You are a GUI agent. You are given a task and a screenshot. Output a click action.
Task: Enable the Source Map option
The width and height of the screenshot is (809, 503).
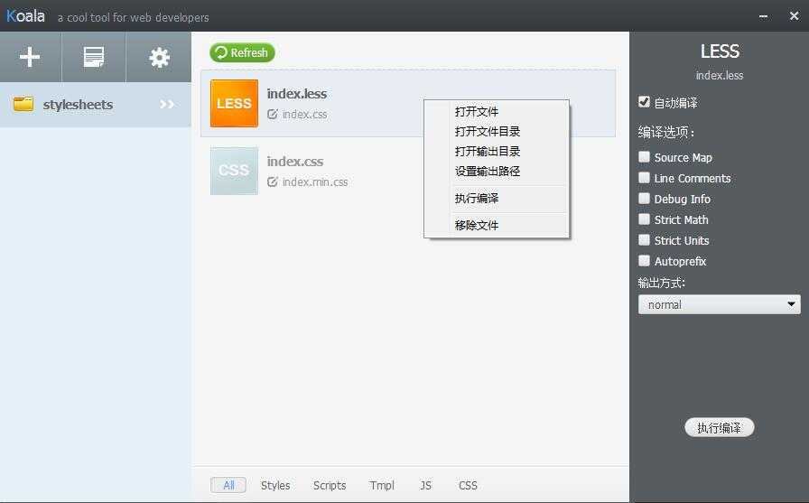coord(644,157)
